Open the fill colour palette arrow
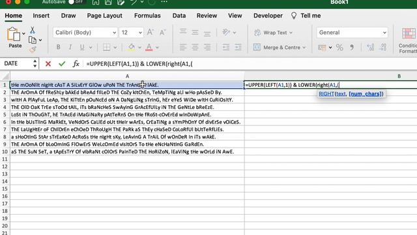The height and width of the screenshot is (235, 417). click(139, 48)
